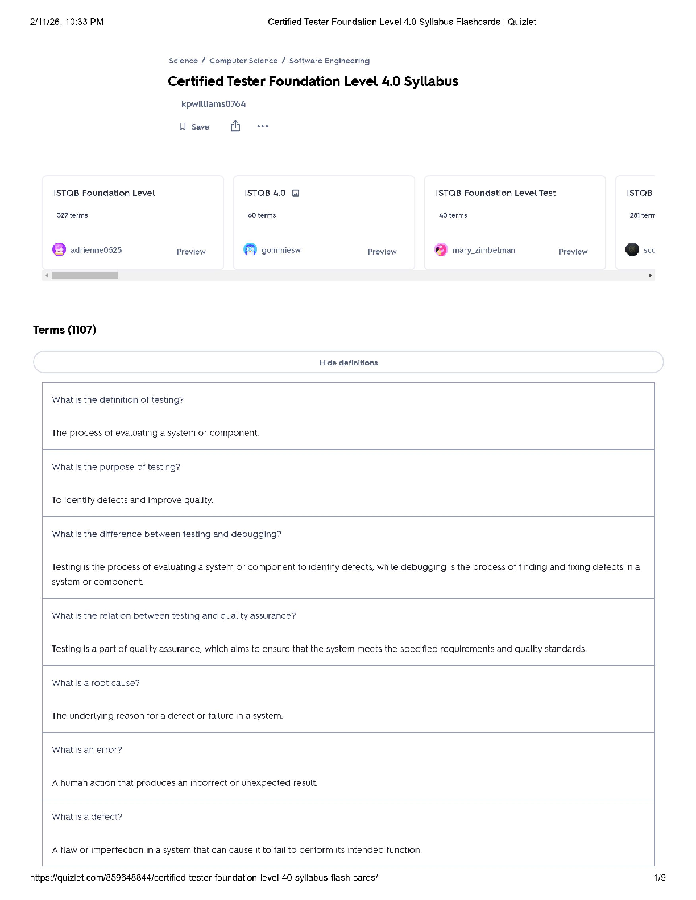Preview the ISTQB Foundation Level set
This screenshot has width=696, height=900.
(190, 252)
